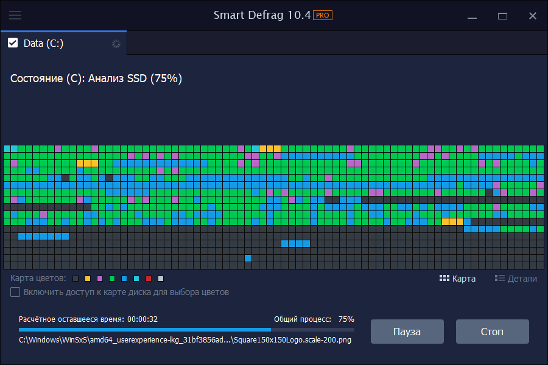Screen dimensions: 548x365
Task: Select the dark gray color swatch
Action: (76, 279)
